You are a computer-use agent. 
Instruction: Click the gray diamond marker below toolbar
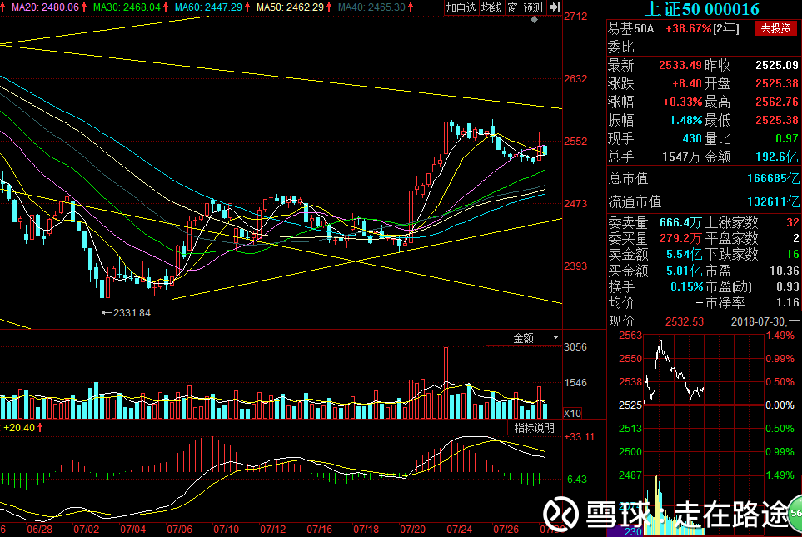[x=534, y=20]
